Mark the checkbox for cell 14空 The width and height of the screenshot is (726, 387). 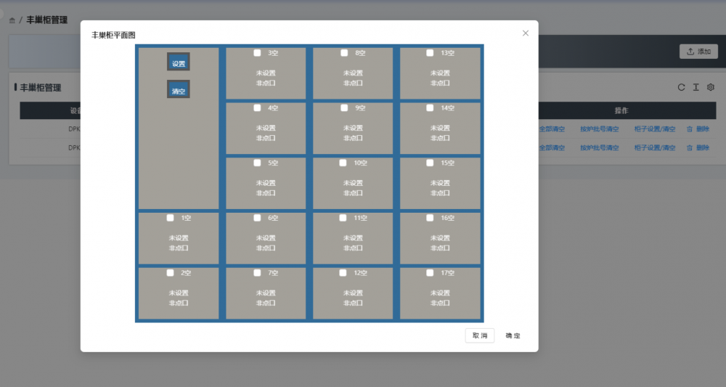(430, 108)
